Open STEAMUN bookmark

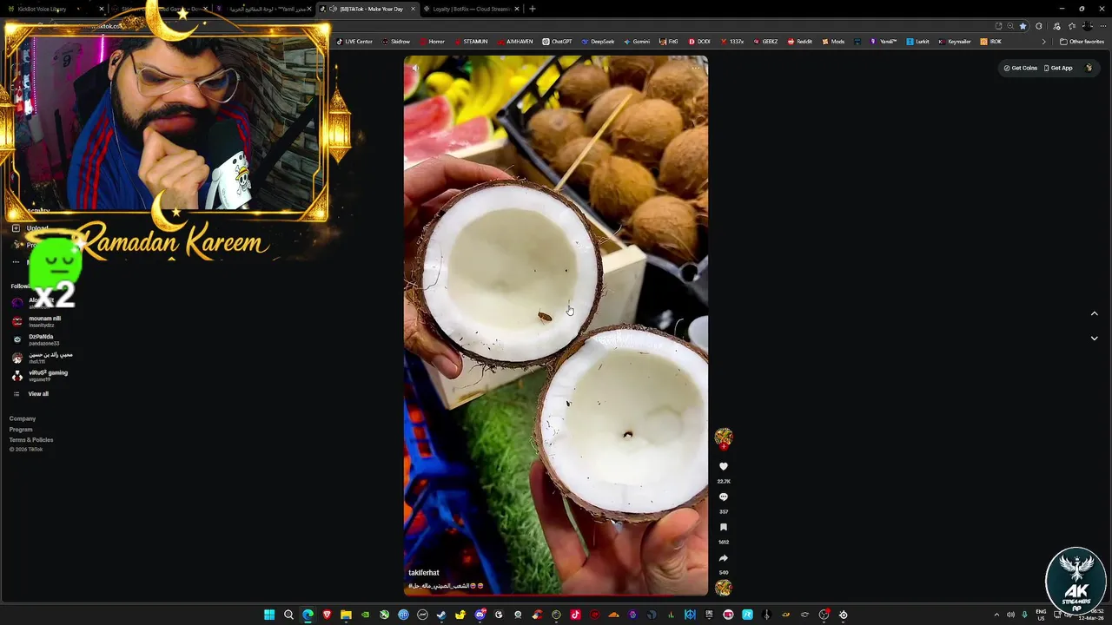pyautogui.click(x=470, y=42)
